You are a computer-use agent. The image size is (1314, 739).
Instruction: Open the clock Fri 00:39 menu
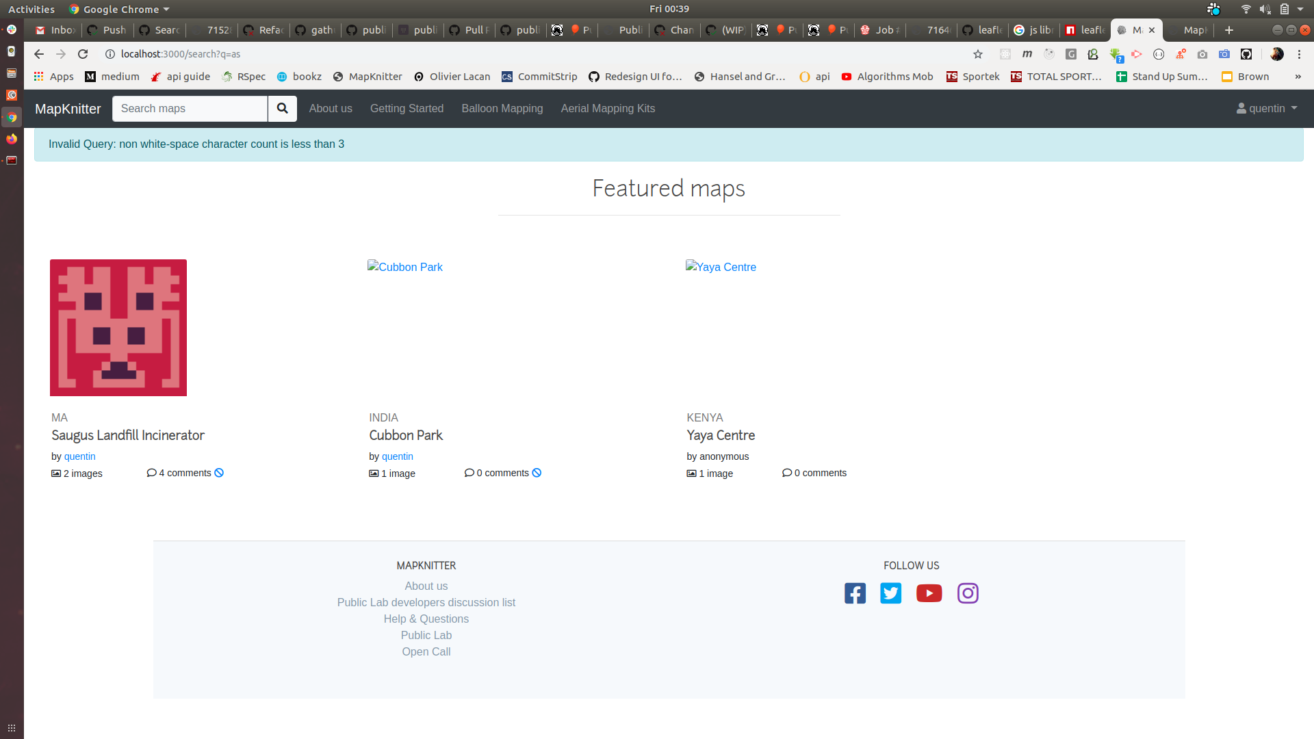[x=669, y=9]
